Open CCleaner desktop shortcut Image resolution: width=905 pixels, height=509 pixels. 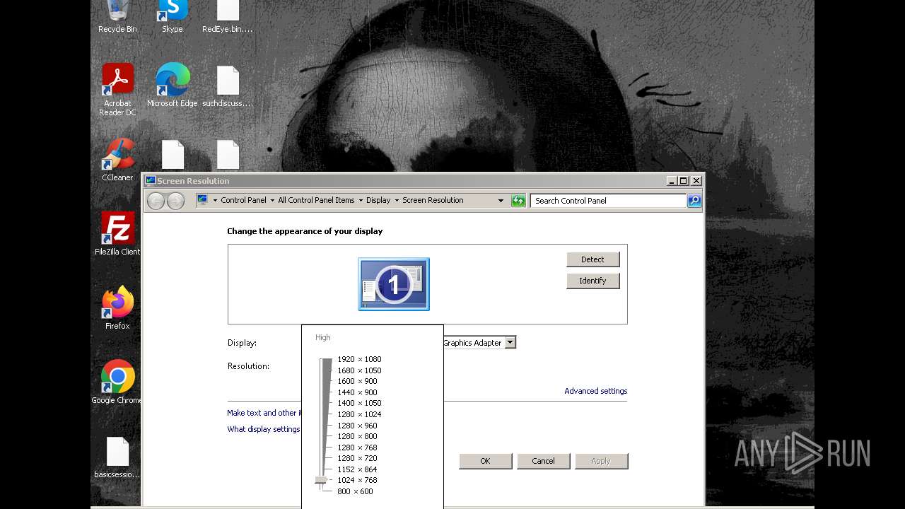point(117,160)
